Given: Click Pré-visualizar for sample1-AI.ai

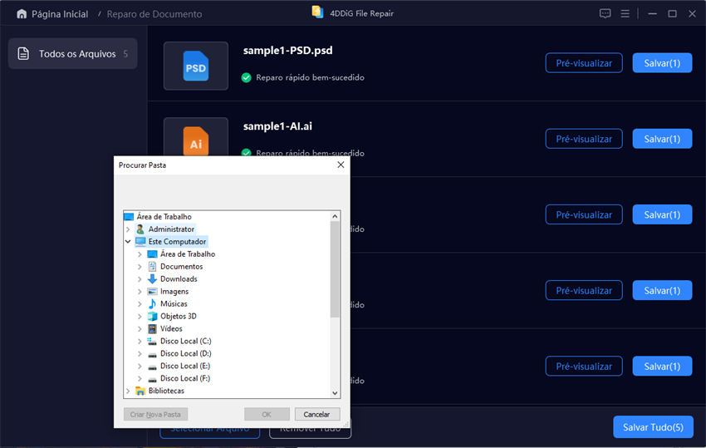Looking at the screenshot, I should (x=584, y=139).
